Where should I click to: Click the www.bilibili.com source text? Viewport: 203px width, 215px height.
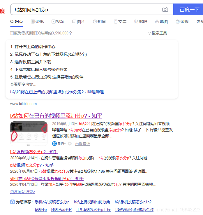23,104
